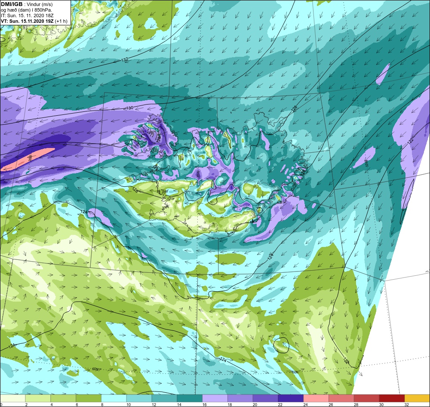Click the 24–26 m/s pink legend swatch
The height and width of the screenshot is (407, 430).
click(316, 398)
